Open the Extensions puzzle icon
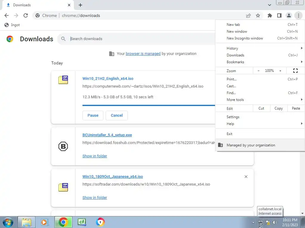 270,15
